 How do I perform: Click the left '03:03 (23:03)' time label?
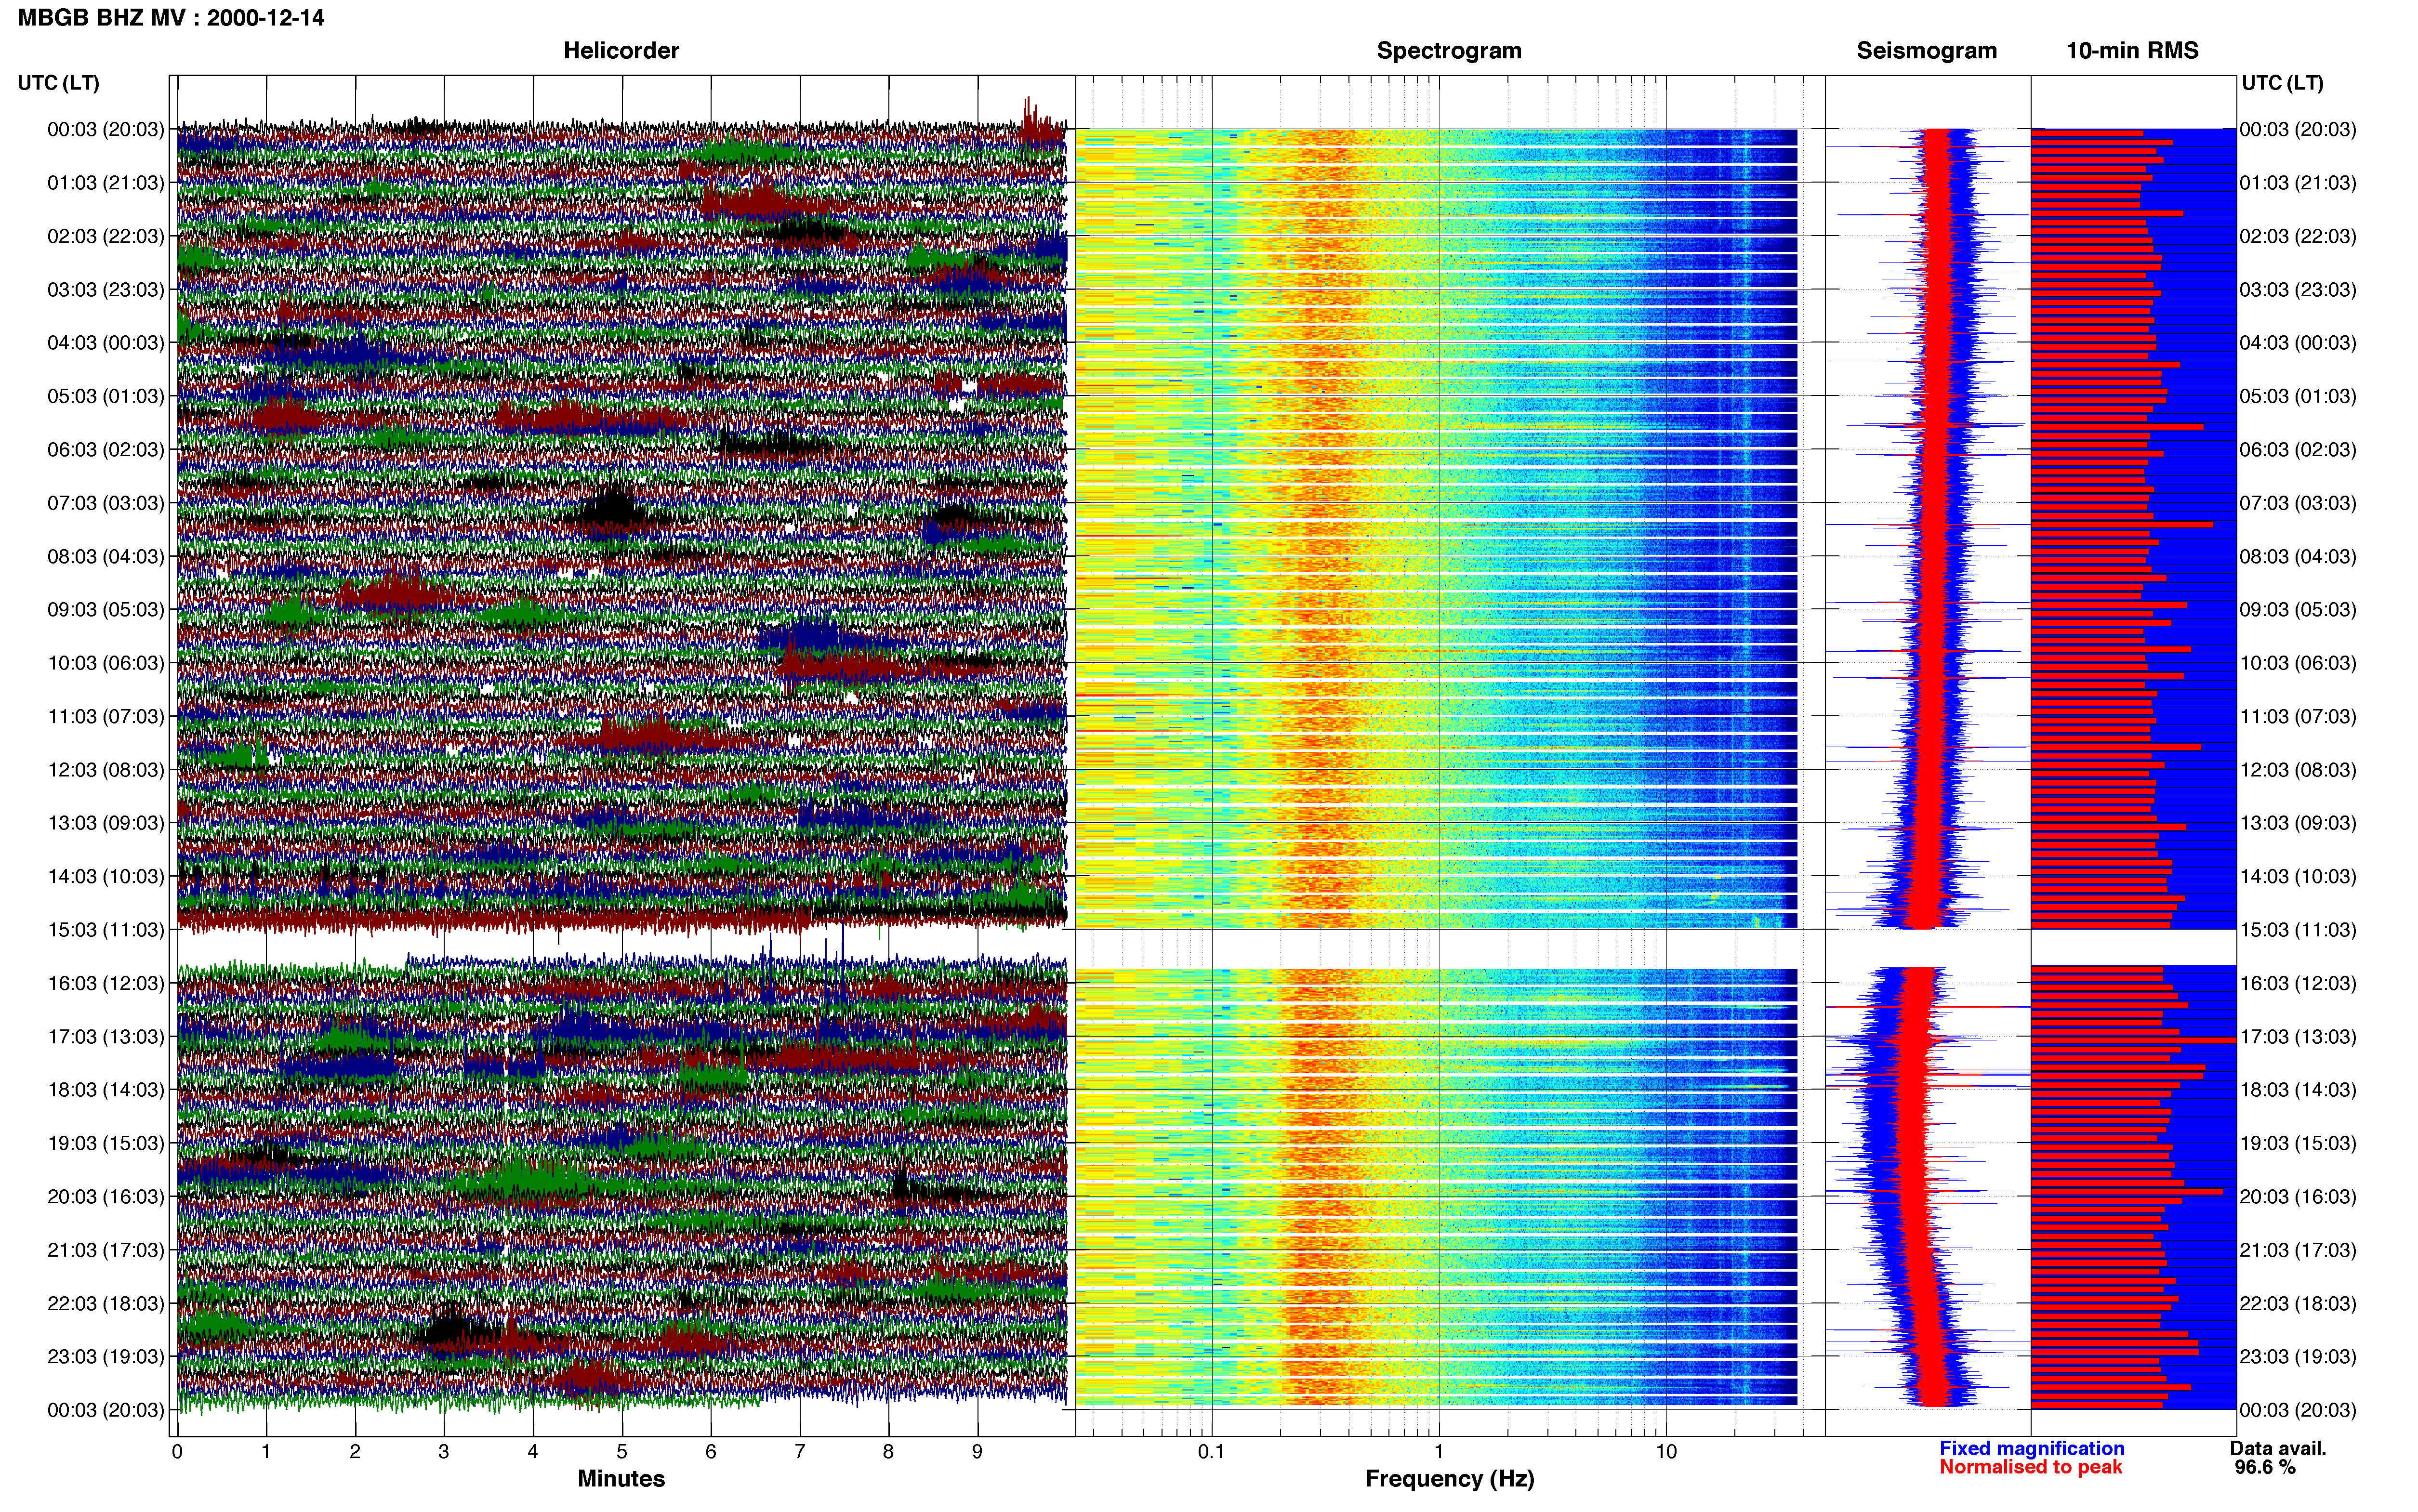(105, 290)
